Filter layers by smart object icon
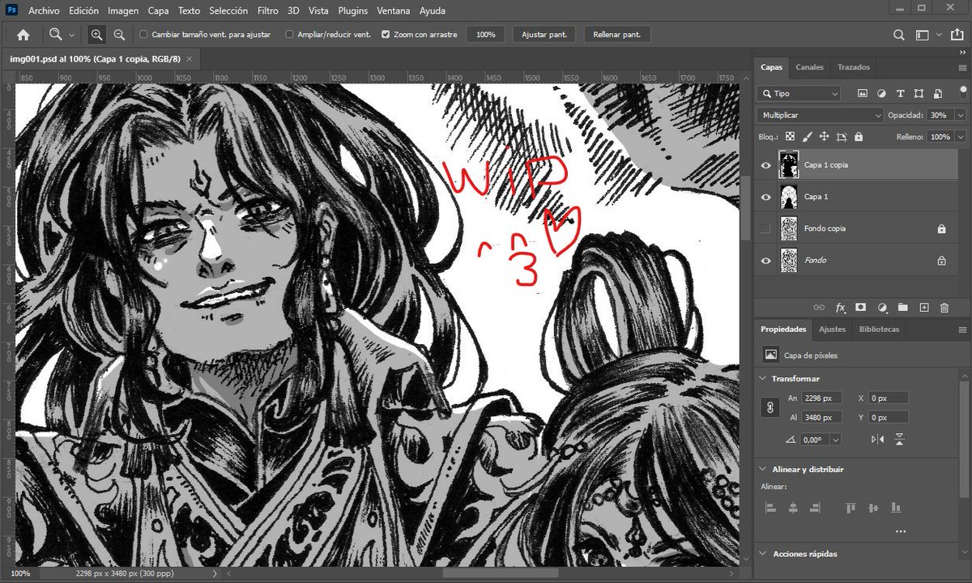 (x=937, y=94)
